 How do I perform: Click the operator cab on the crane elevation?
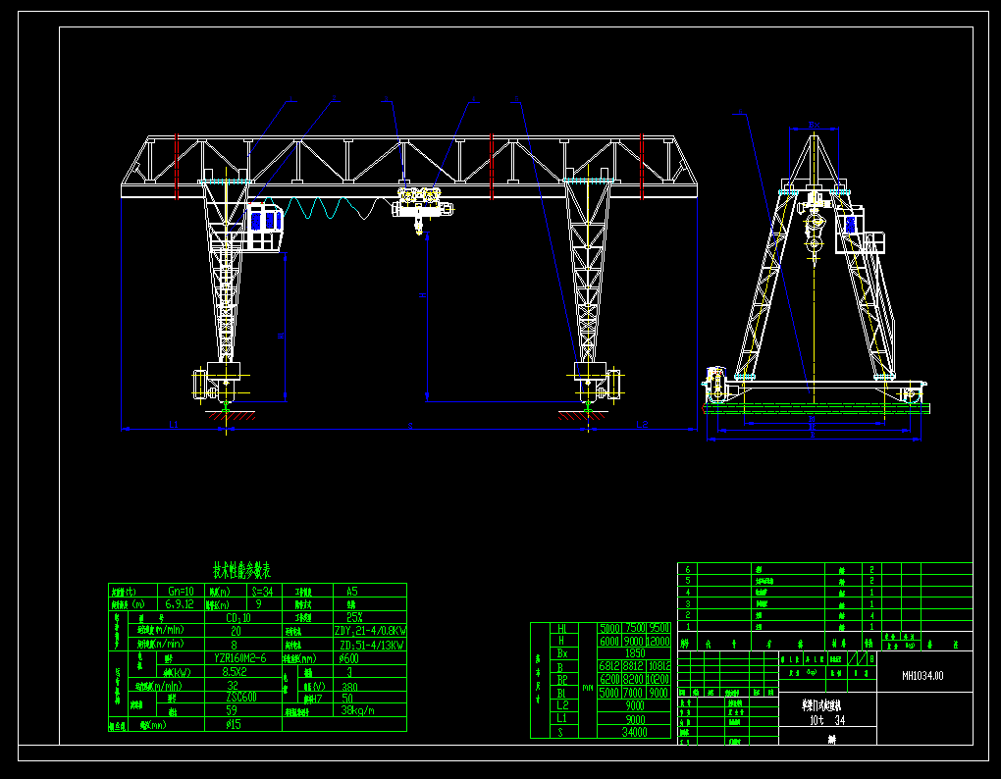point(264,228)
